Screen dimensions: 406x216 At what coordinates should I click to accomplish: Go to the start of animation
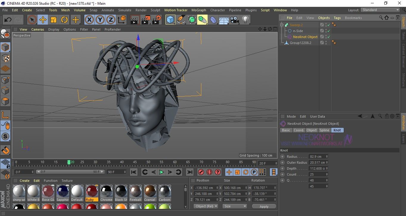pos(134,172)
